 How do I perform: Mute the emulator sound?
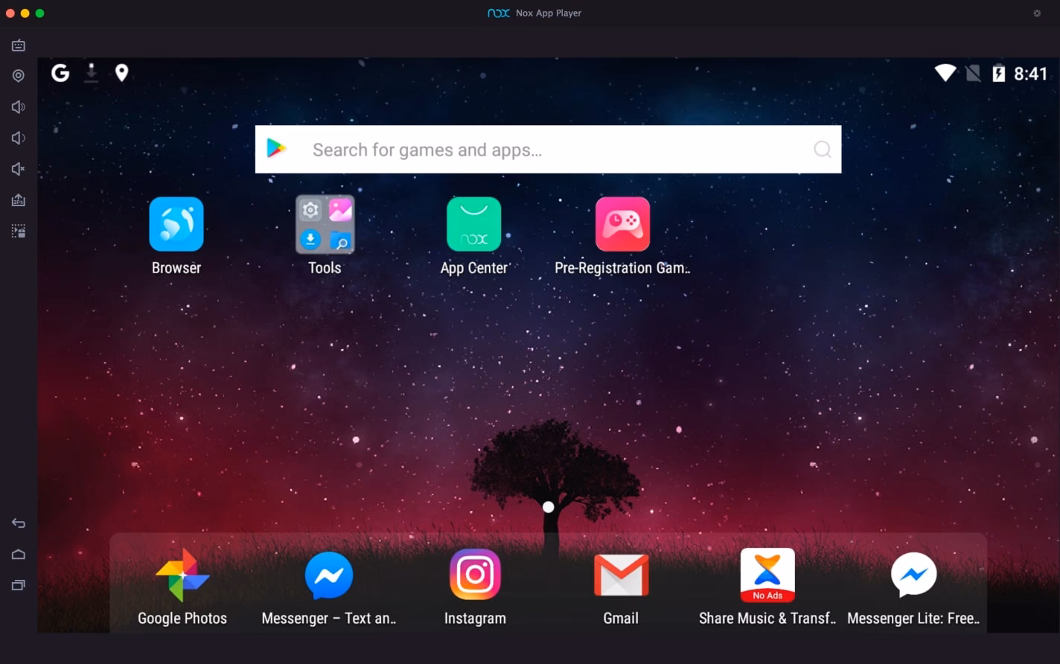(x=17, y=168)
